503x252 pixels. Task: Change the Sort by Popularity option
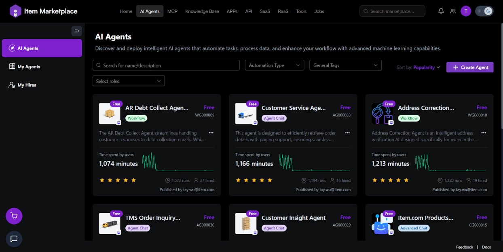[x=426, y=67]
